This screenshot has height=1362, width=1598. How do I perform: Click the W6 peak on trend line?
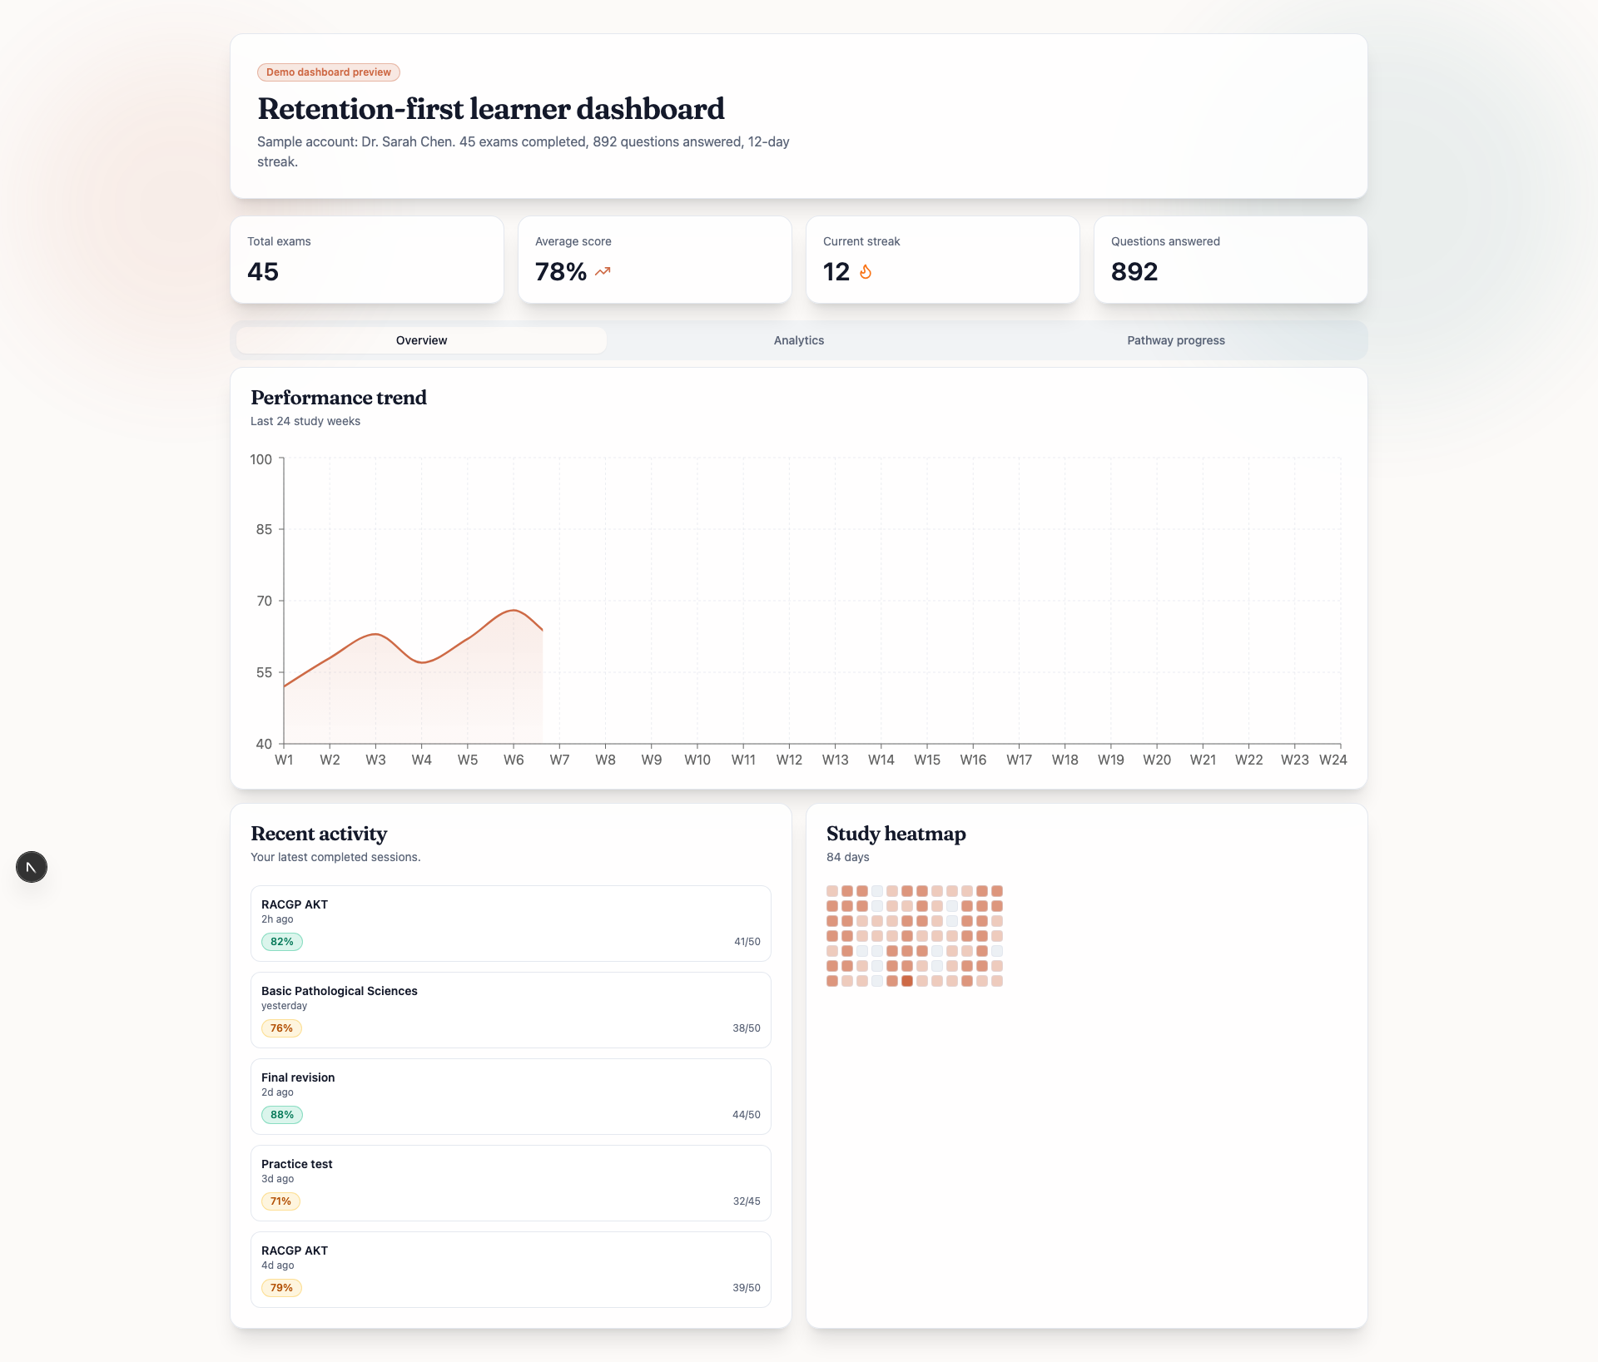514,611
